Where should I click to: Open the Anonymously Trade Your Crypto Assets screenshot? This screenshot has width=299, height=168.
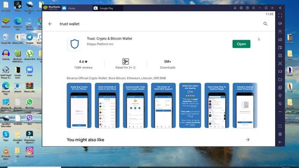point(135,105)
